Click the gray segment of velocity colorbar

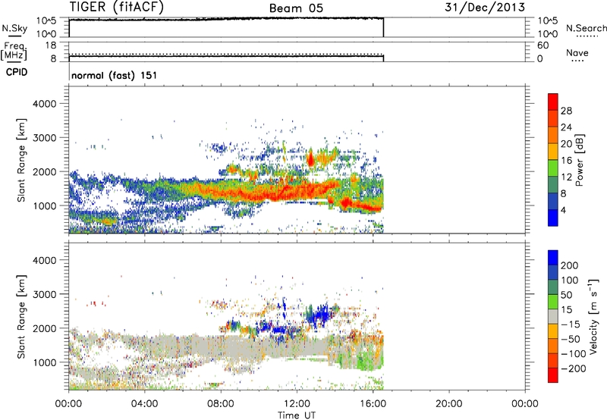[553, 316]
